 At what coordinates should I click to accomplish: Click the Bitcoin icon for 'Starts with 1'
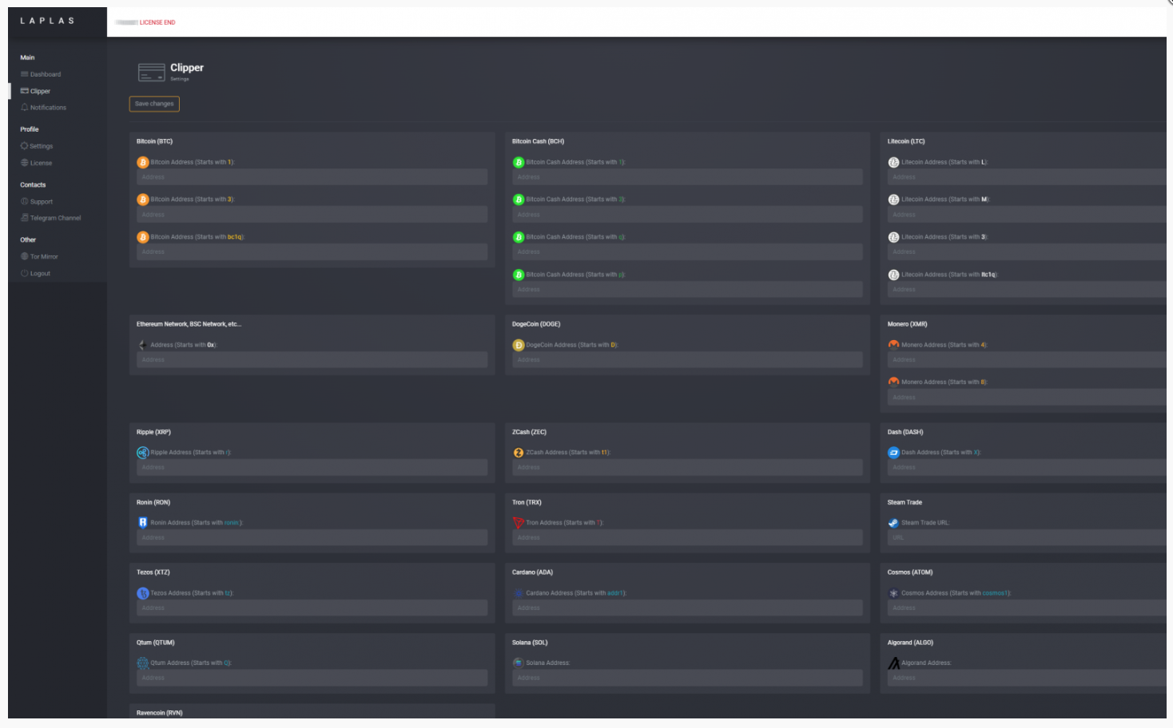click(x=143, y=162)
